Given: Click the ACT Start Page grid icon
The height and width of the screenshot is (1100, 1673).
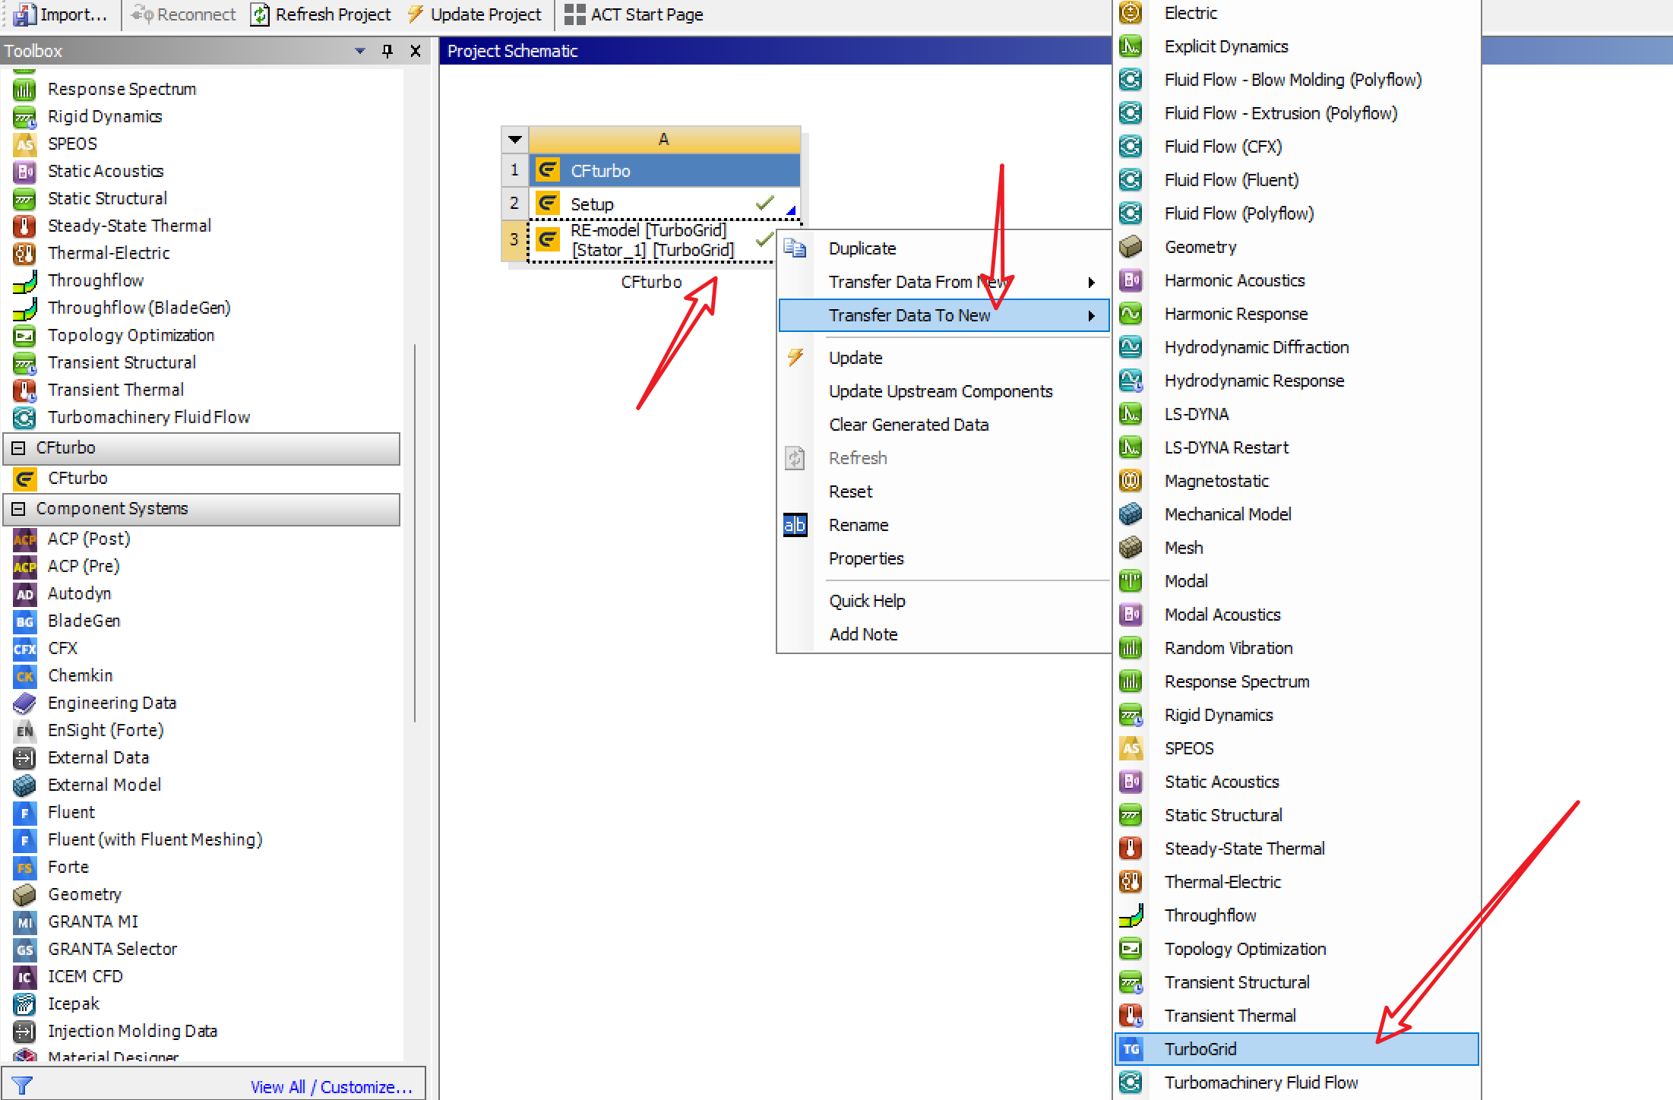Looking at the screenshot, I should tap(574, 14).
